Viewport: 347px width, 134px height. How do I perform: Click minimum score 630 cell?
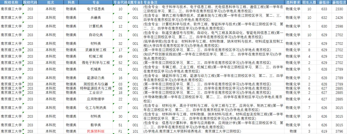tap(324, 26)
